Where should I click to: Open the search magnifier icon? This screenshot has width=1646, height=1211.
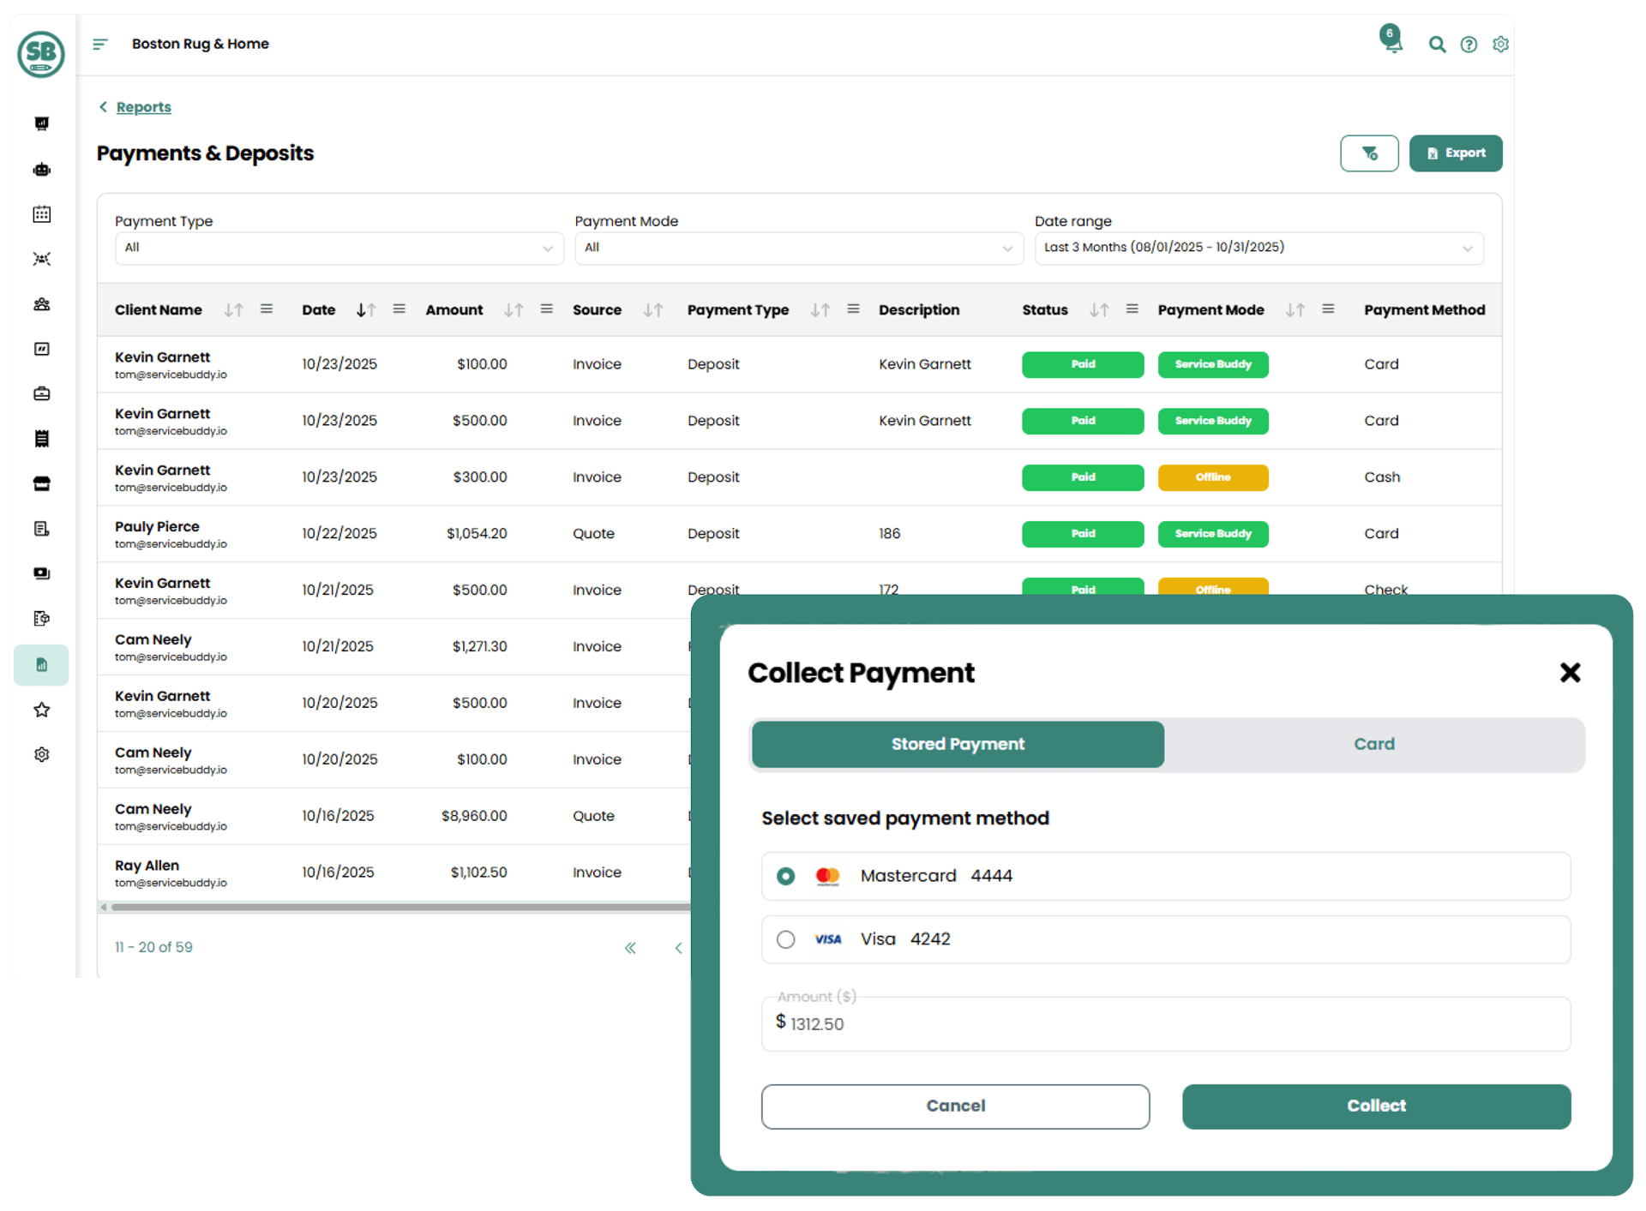pos(1437,45)
